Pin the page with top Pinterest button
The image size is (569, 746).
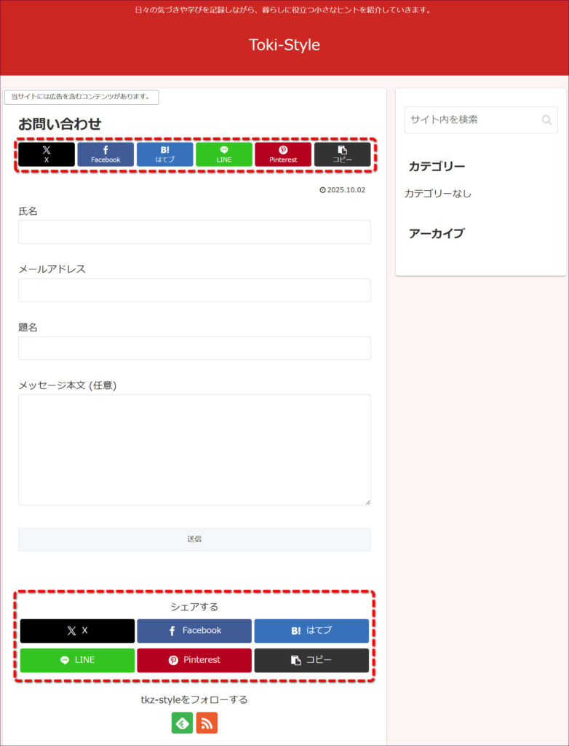pyautogui.click(x=283, y=154)
